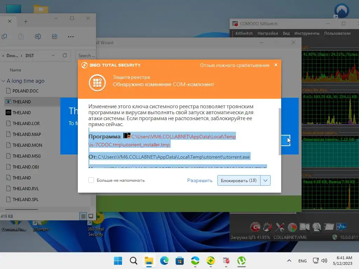Open the 360 Total Security desktop shortcut
359x269 pixels.
(96, 225)
